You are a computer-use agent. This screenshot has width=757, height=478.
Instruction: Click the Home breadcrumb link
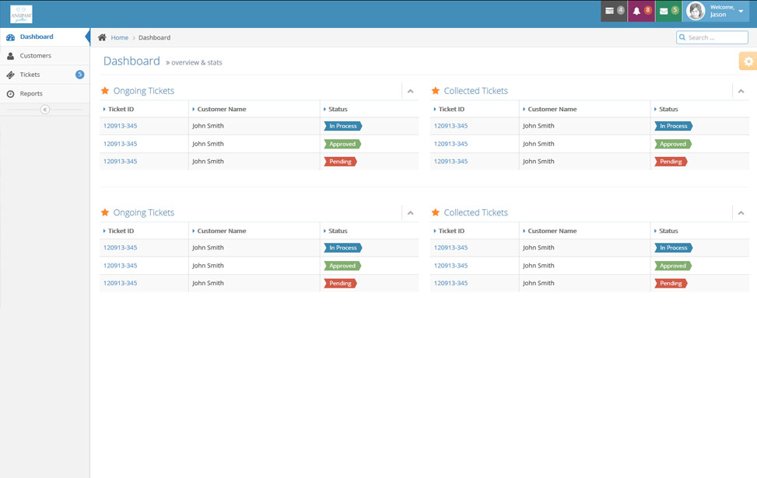click(x=119, y=37)
